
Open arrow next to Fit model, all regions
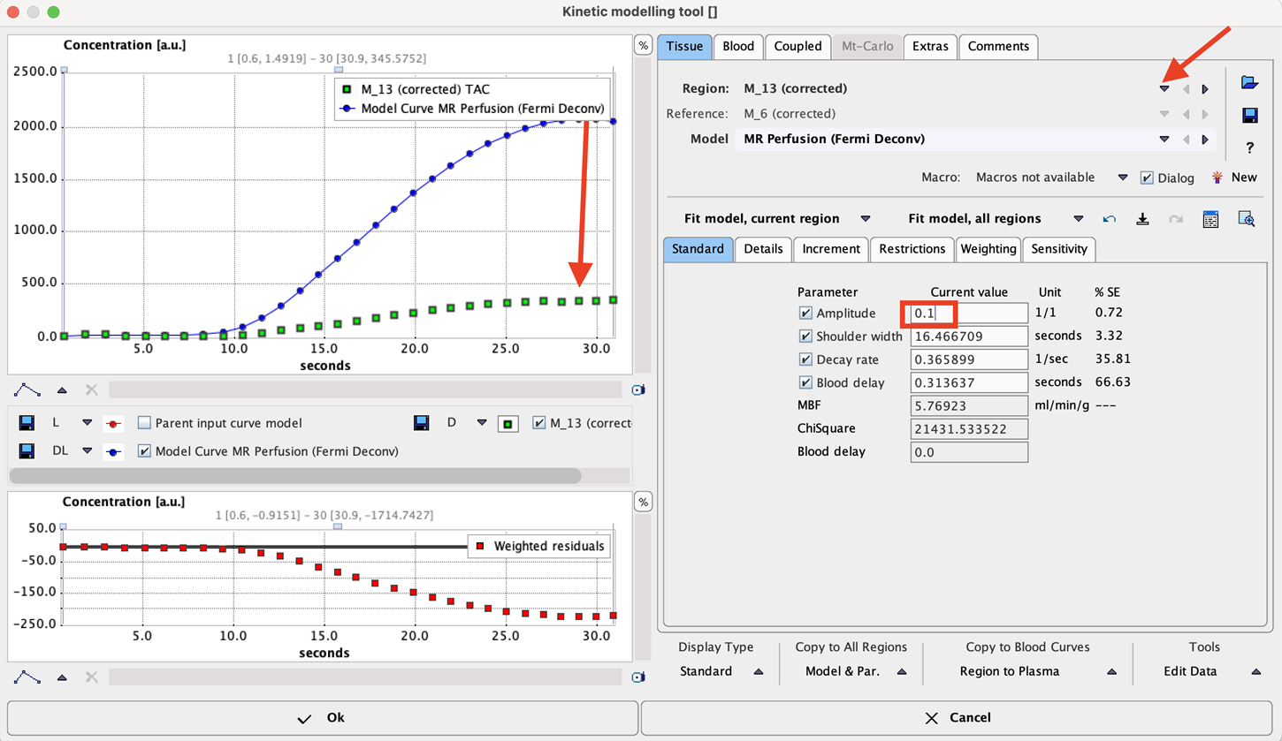coord(1078,219)
